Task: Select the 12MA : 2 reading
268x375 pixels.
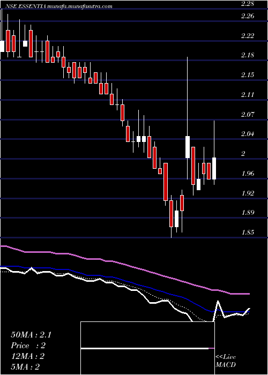Action: [x=27, y=356]
